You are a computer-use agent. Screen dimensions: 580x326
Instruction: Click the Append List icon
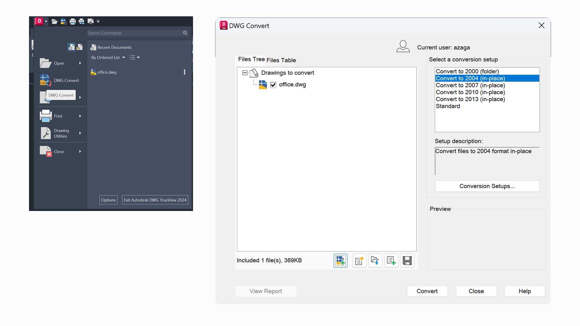click(391, 260)
